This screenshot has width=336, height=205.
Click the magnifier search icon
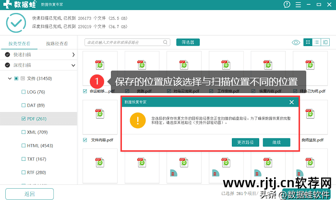coord(165,42)
